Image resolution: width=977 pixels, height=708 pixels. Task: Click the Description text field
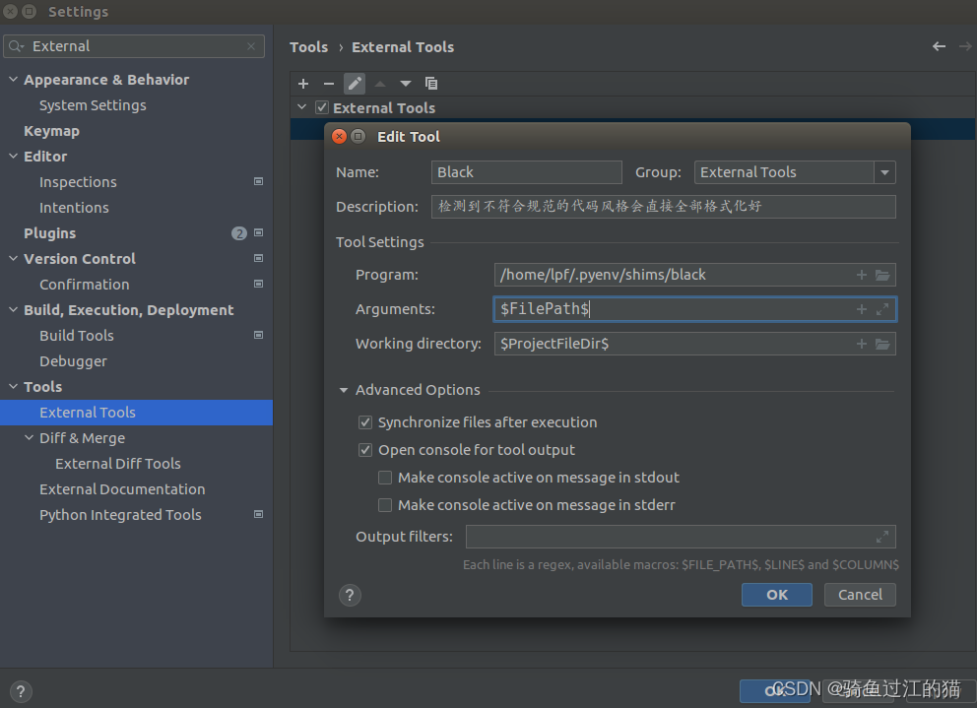[664, 207]
